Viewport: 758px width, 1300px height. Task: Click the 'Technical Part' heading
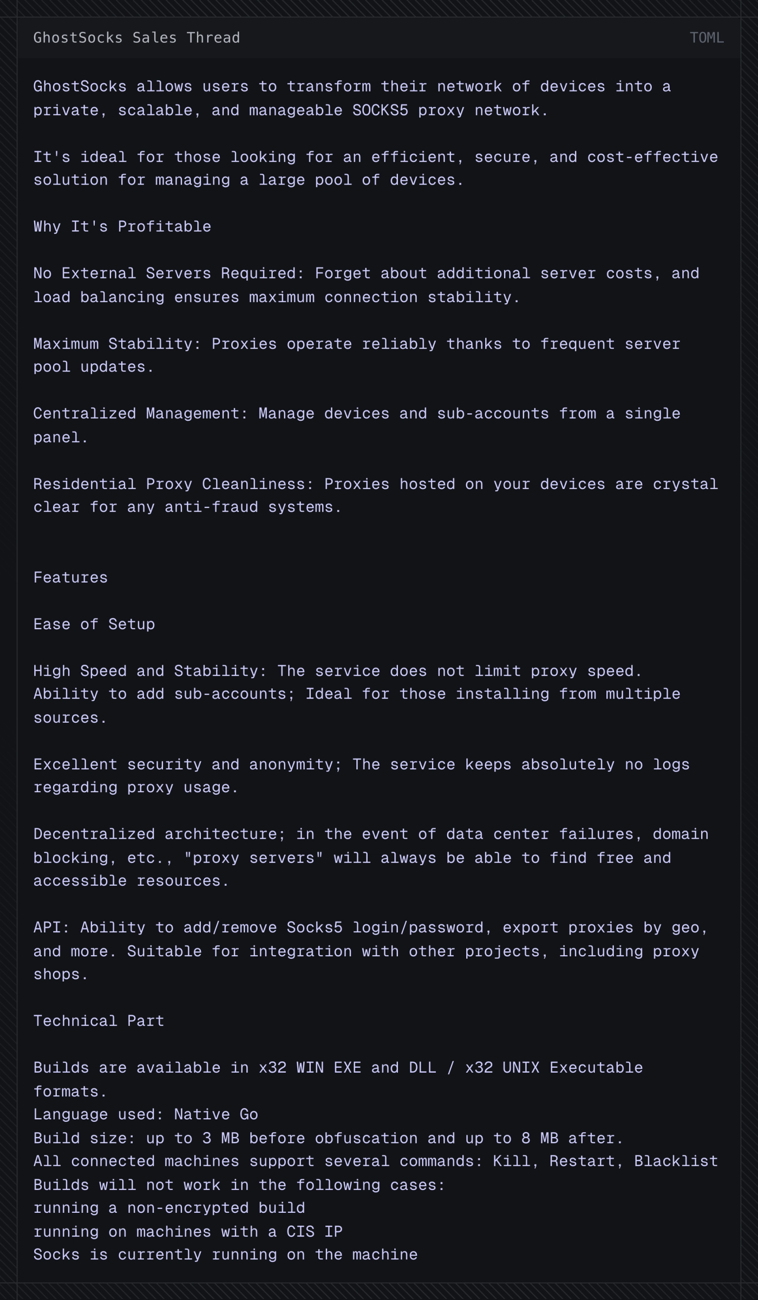[99, 1021]
